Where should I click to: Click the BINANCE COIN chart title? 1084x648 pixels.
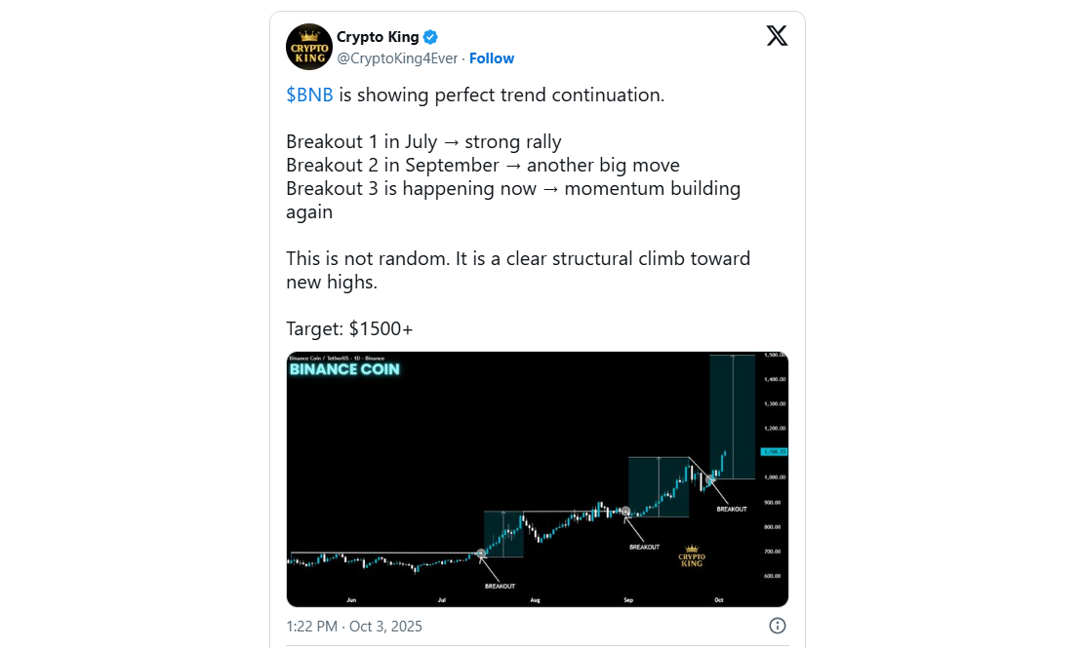pos(344,369)
